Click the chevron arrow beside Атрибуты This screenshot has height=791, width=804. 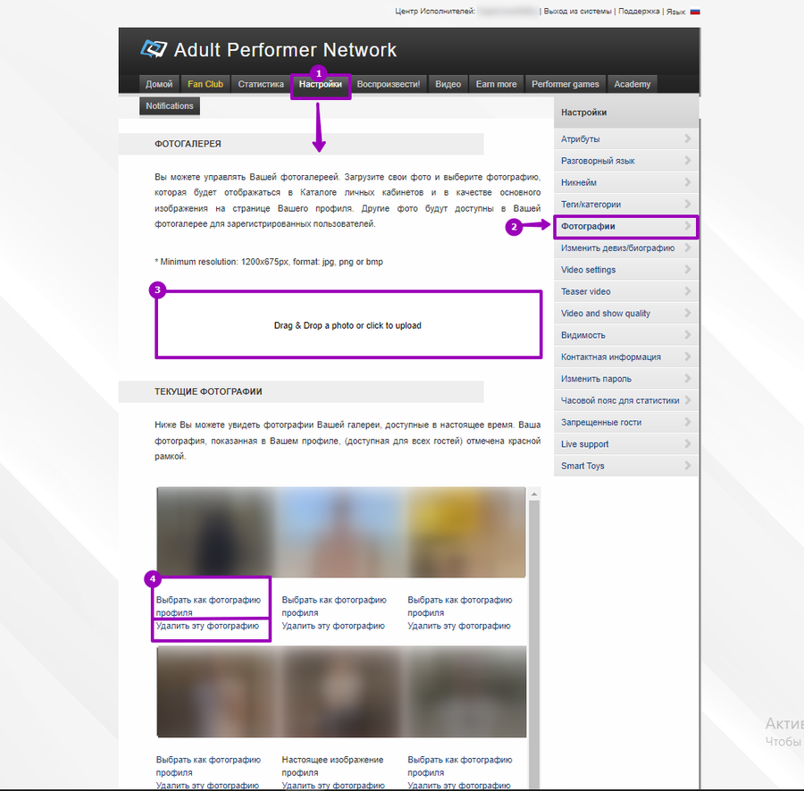[x=687, y=139]
